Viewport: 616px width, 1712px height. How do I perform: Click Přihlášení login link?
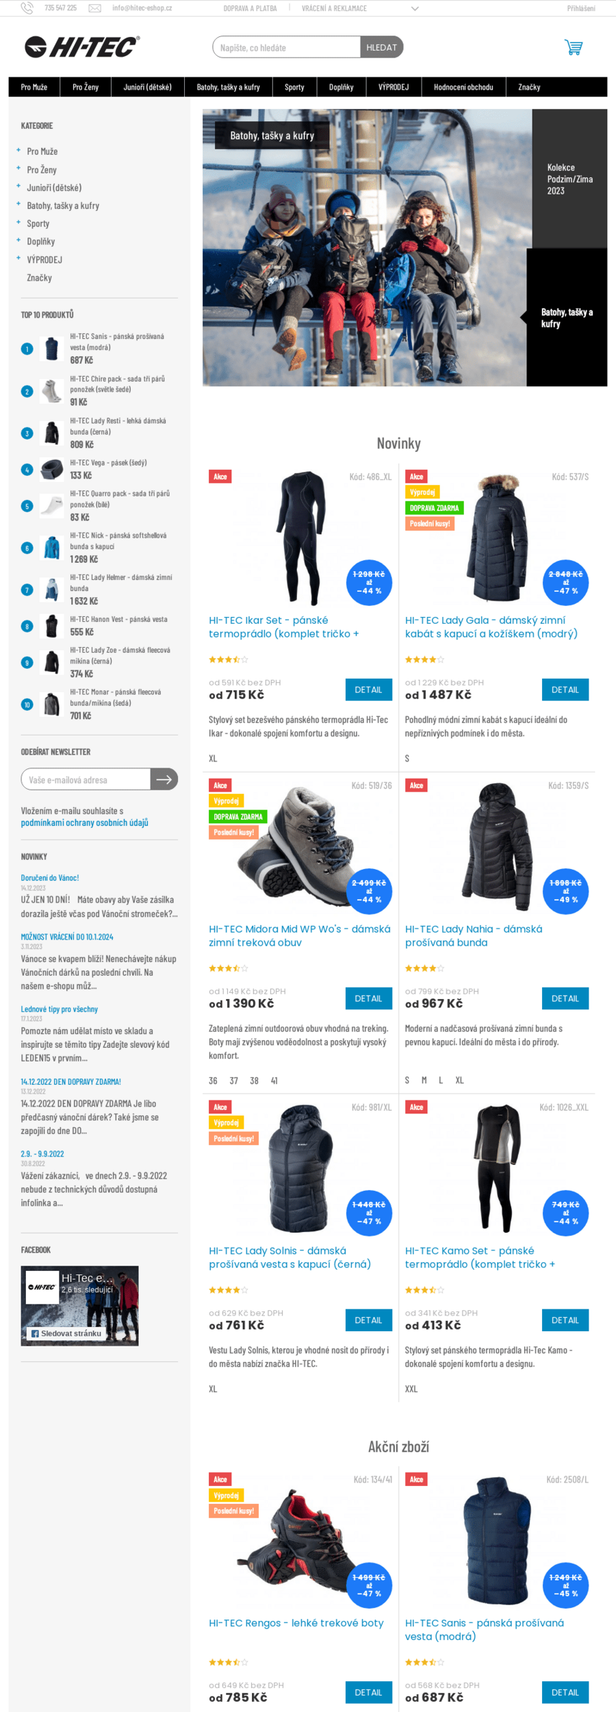tap(581, 8)
